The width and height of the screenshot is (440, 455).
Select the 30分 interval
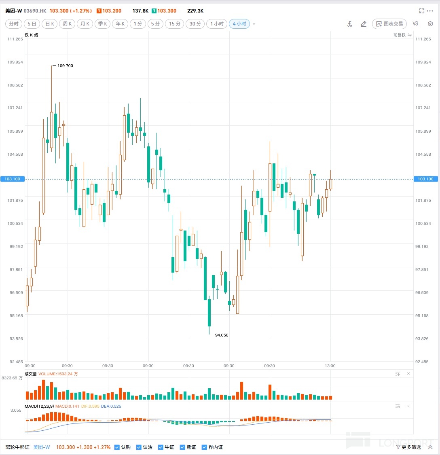(195, 24)
